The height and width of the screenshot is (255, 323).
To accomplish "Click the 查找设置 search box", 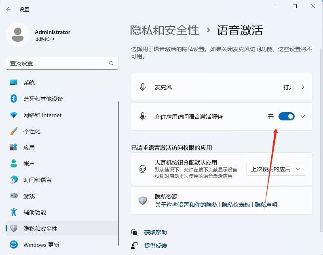I will [x=57, y=63].
